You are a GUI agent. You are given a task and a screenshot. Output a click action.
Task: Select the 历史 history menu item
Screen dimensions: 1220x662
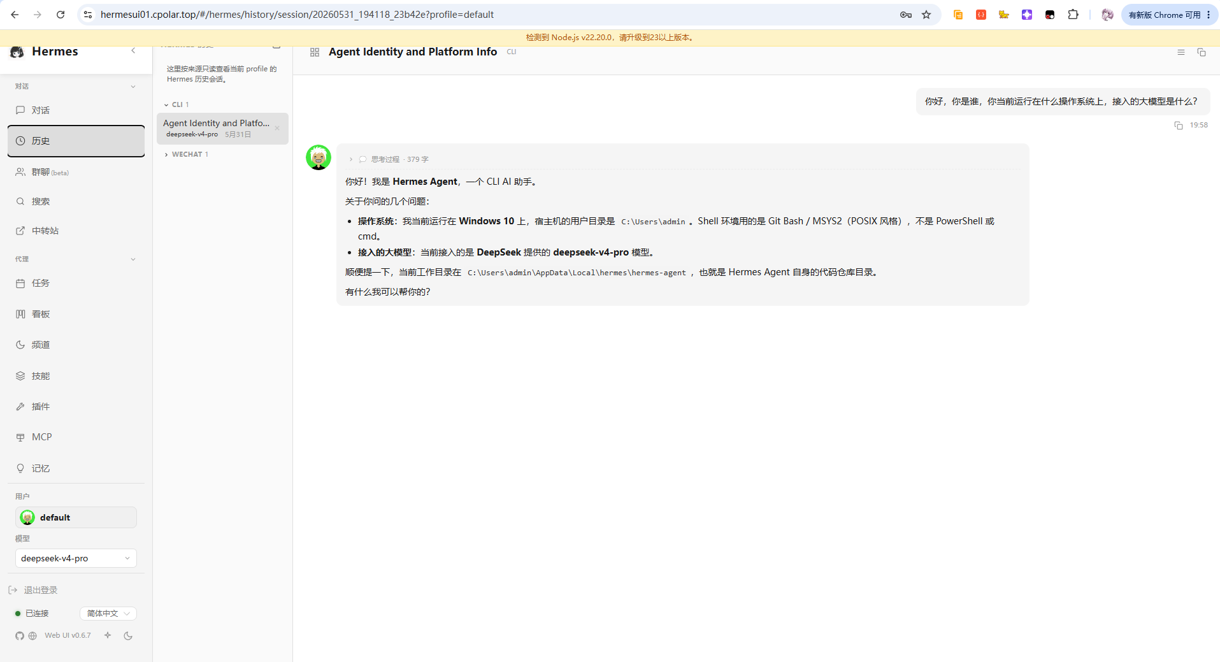click(76, 141)
